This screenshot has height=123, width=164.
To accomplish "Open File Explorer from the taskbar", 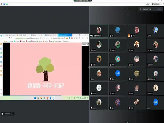I will (41, 98).
